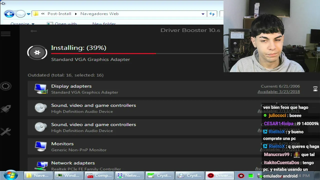Select the Monitors row title
The width and height of the screenshot is (320, 180).
(62, 144)
